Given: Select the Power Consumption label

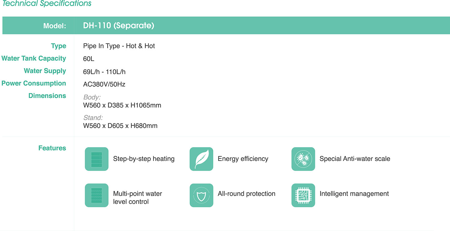Looking at the screenshot, I should (34, 83).
